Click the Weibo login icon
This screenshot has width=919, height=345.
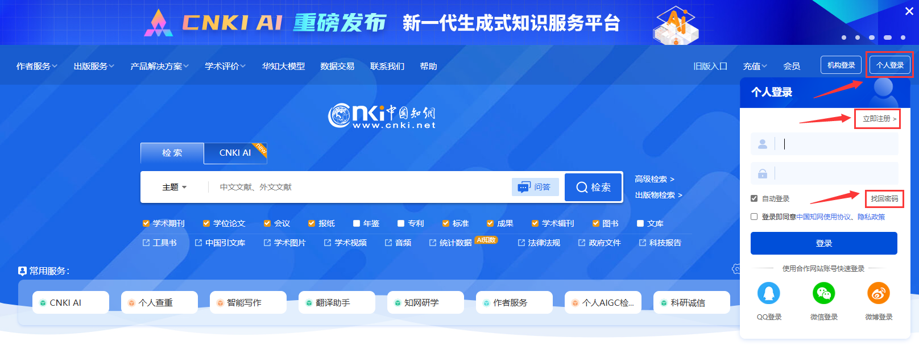pos(879,293)
